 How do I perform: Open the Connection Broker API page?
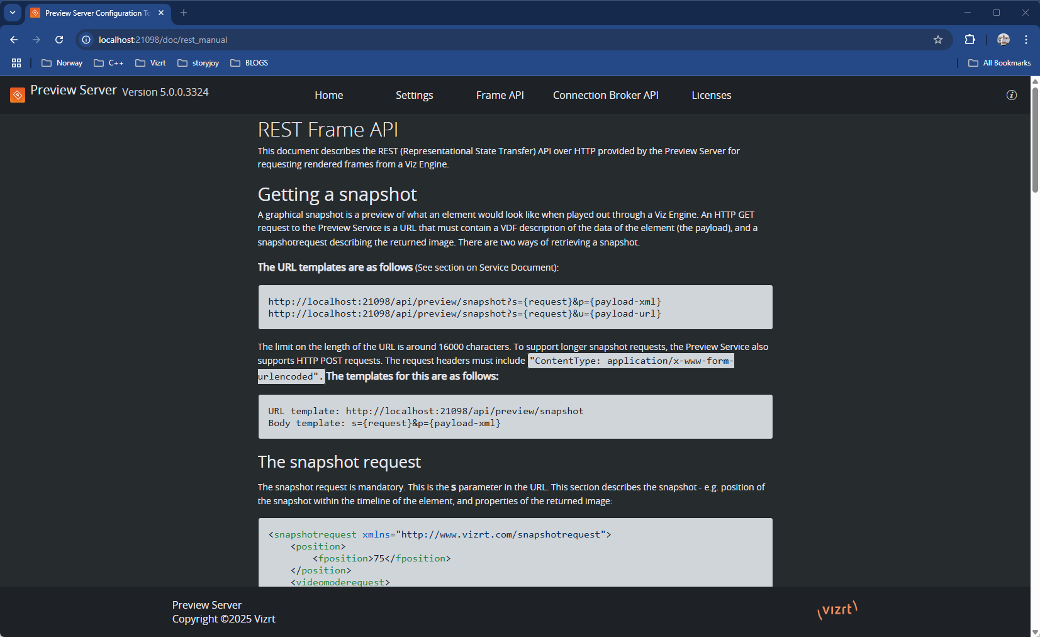606,95
